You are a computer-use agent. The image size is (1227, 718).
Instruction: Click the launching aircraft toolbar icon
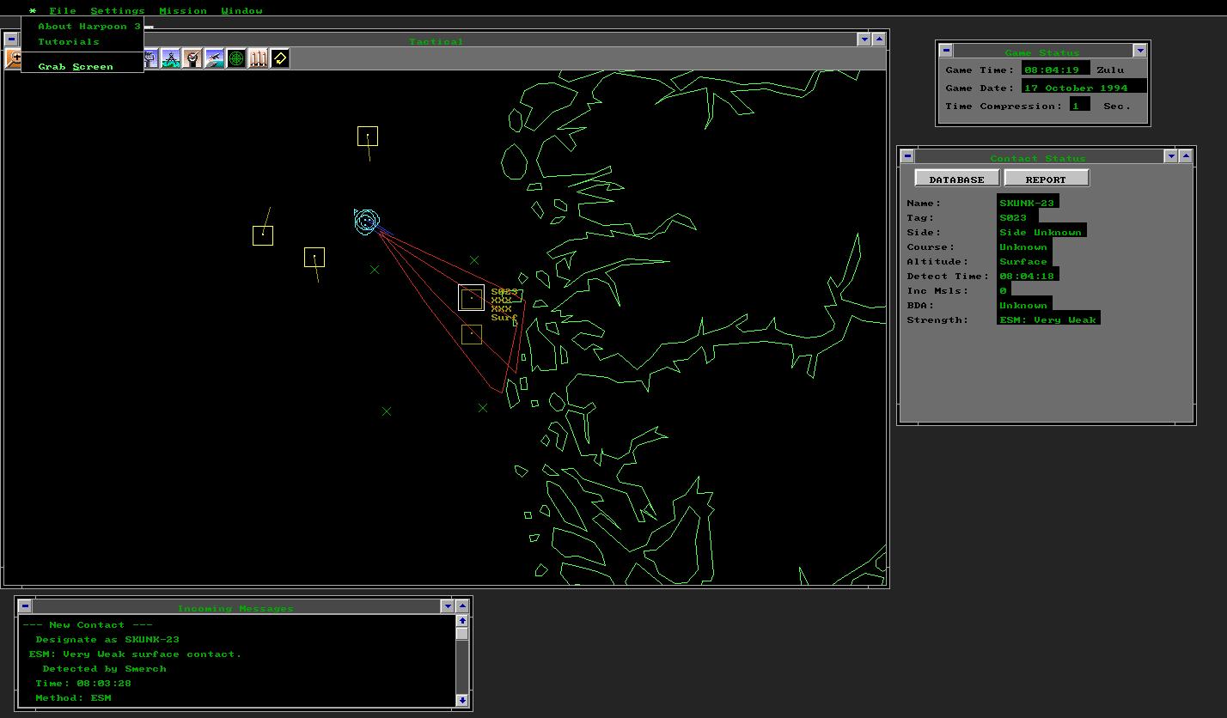pos(215,58)
